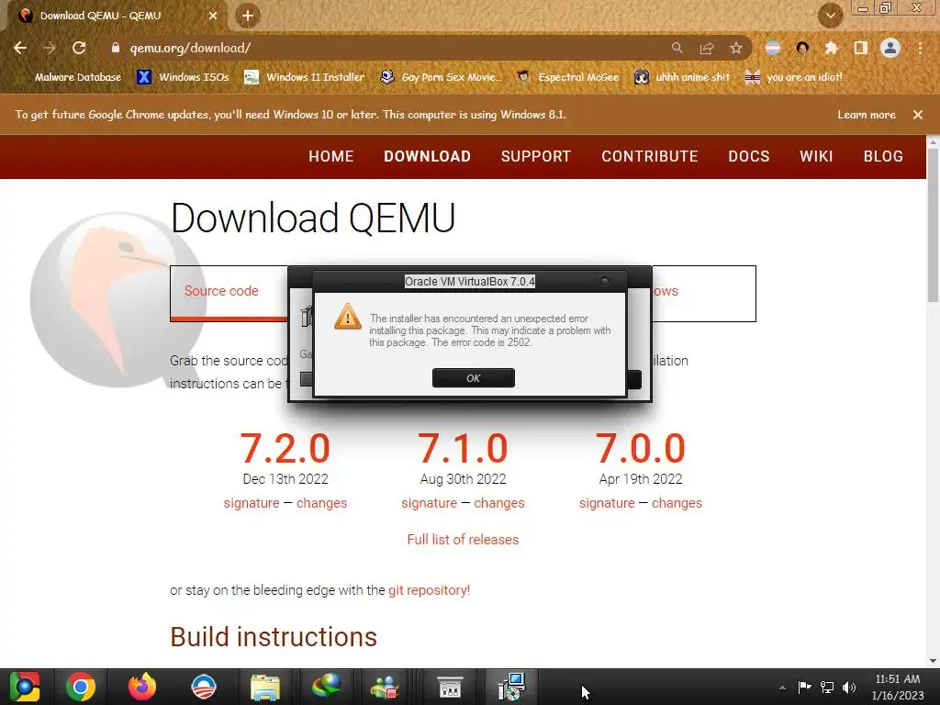Switch to VirtualBox installer taskbar icon
This screenshot has width=940, height=705.
click(511, 687)
